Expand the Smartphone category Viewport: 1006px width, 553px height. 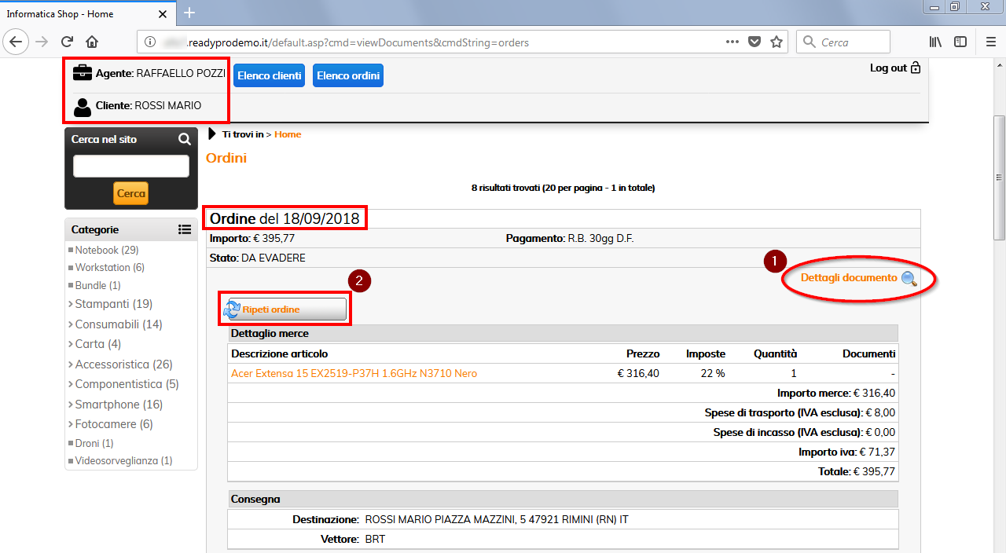(x=107, y=405)
